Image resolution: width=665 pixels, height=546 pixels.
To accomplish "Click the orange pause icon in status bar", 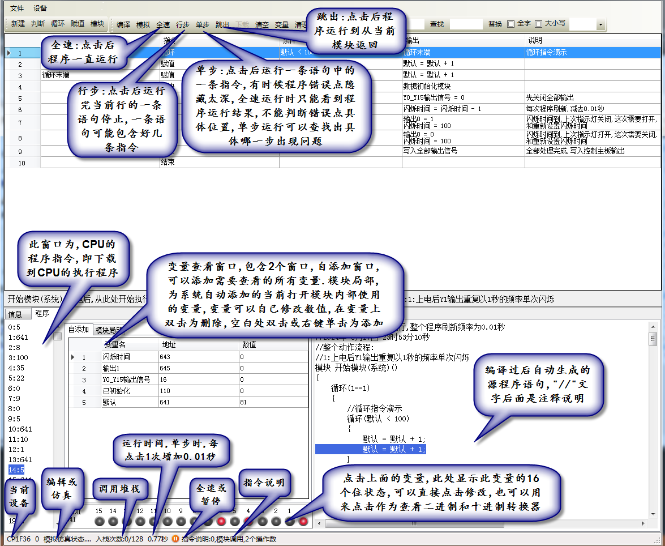I will [x=175, y=539].
